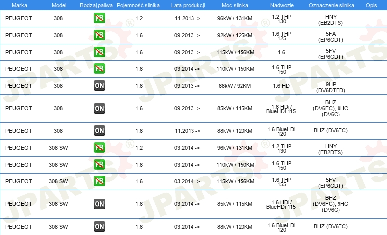387x235 pixels.
Task: Click the Lata produkcji column header
Action: click(x=188, y=5)
